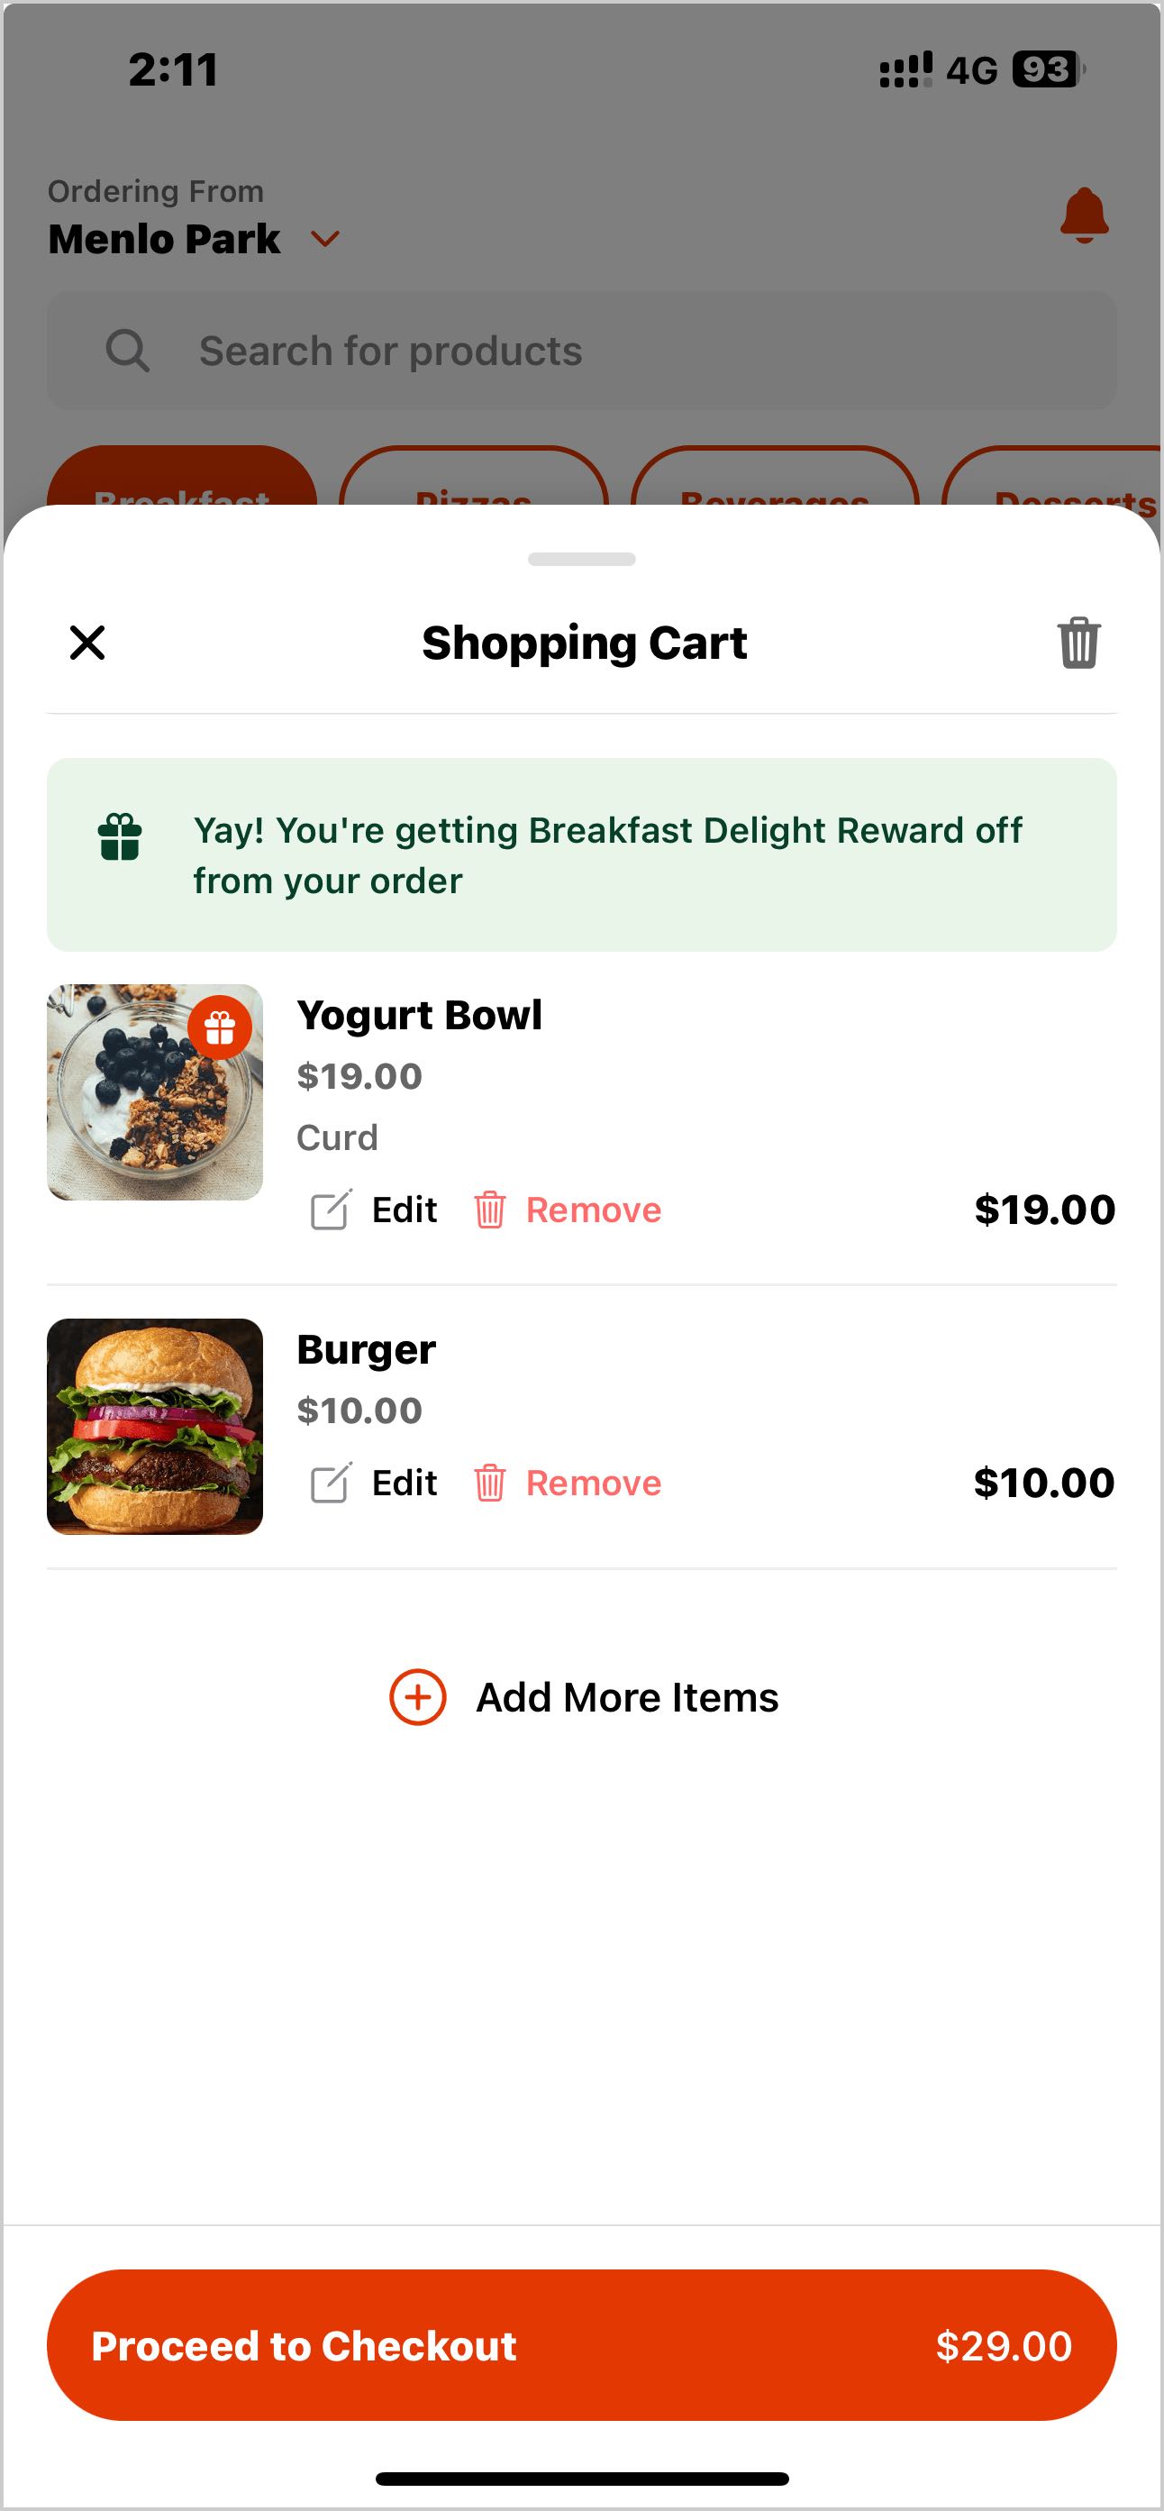This screenshot has height=2511, width=1164.
Task: Expand the Menlo Park location chevron
Action: 325,239
